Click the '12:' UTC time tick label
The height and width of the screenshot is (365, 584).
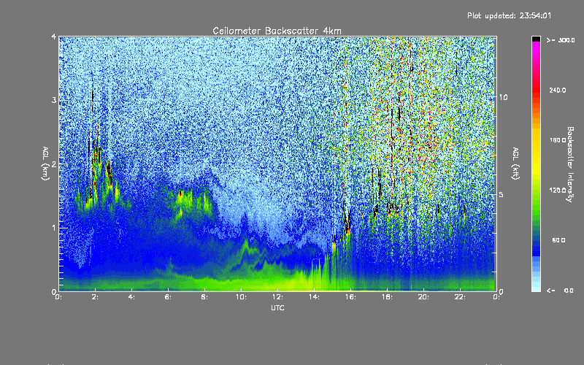click(277, 297)
